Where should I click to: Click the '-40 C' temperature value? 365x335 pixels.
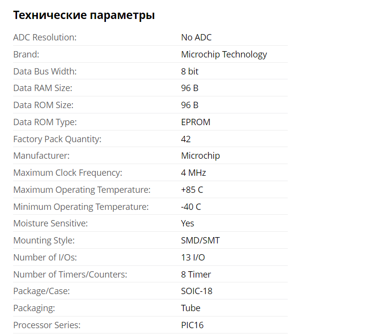[x=191, y=207]
